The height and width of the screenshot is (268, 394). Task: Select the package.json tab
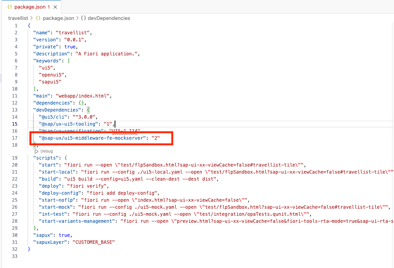tap(31, 7)
